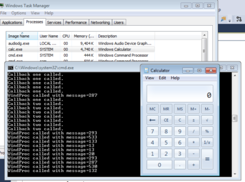Image resolution: width=245 pixels, height=182 pixels.
Task: Click the background window's branch toolbar icon
Action: (239, 19)
